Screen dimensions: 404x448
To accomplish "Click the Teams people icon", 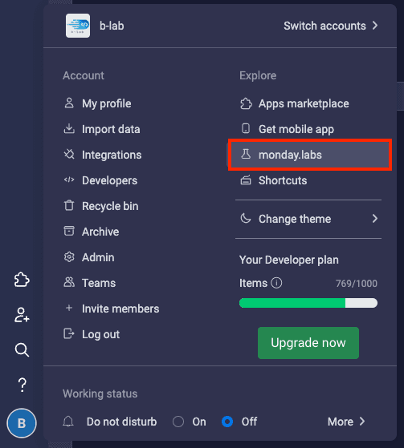I will pyautogui.click(x=69, y=282).
